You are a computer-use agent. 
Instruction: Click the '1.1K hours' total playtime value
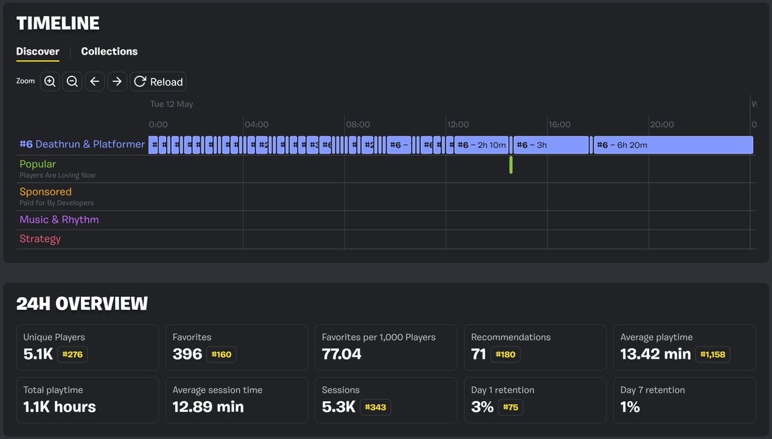pos(59,407)
